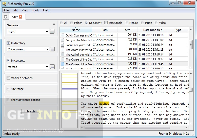Toggle the In directory checkbox
Screen dimensions: 197x138
8,43
